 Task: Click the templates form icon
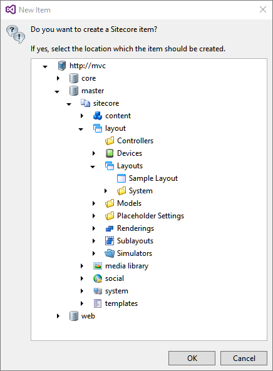point(98,303)
